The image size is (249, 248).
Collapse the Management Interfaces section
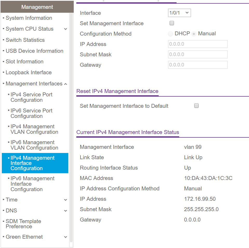click(65, 84)
